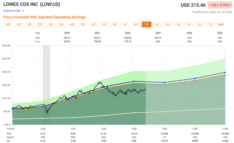Click the 2020 low value 60.00
This screenshot has width=234, height=143.
tap(67, 41)
